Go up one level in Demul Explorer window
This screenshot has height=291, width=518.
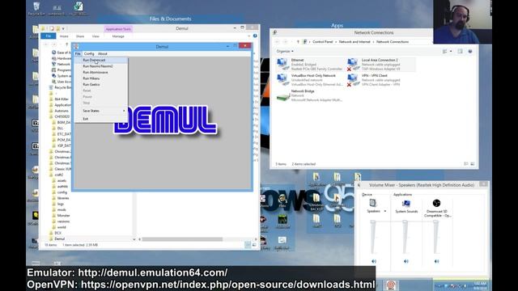66,44
